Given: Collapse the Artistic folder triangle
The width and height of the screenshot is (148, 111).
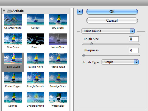Looking at the screenshot, I should (x=4, y=11).
